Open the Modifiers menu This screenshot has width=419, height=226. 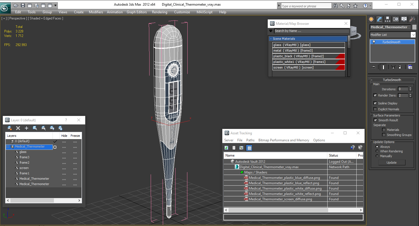(96, 12)
